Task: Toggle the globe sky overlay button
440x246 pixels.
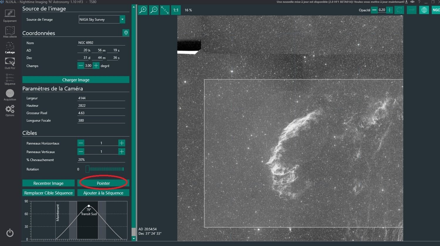Action: (x=424, y=10)
